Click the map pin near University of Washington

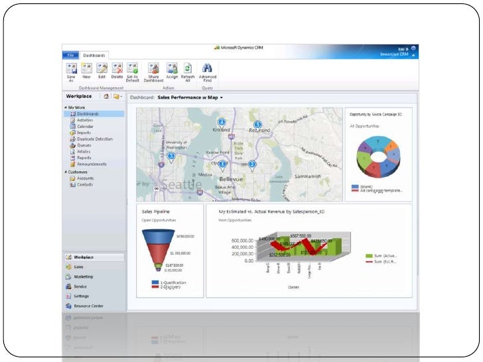[171, 158]
